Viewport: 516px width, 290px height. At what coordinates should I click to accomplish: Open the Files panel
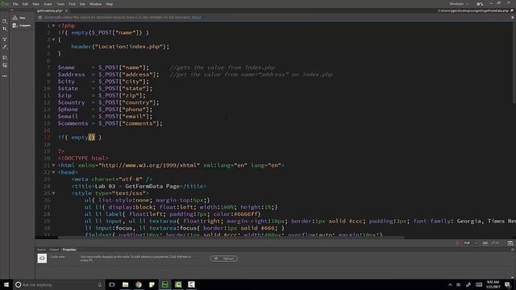[19, 18]
